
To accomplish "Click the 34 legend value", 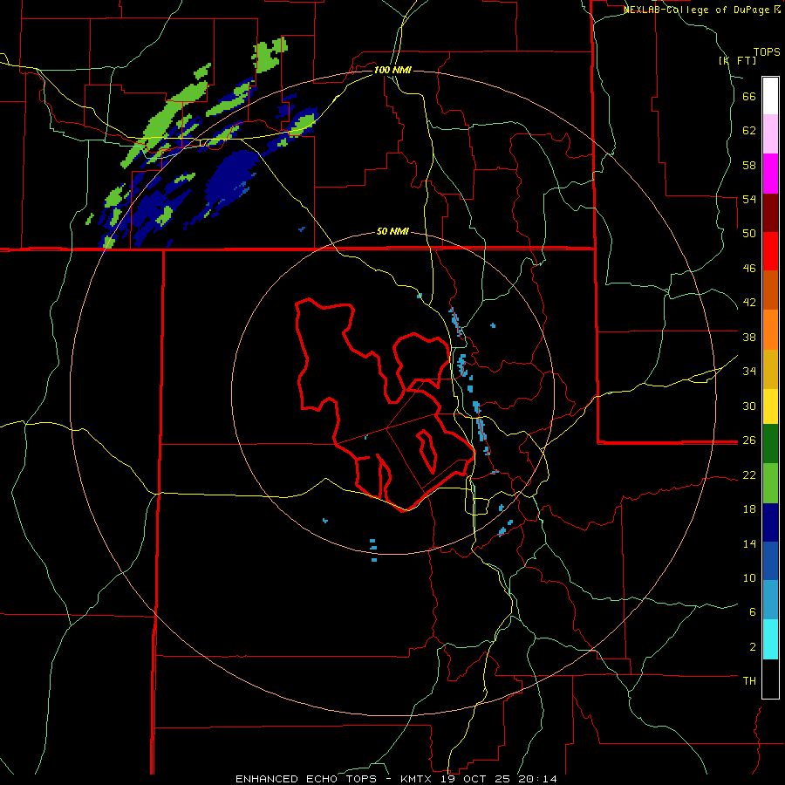I will (749, 372).
